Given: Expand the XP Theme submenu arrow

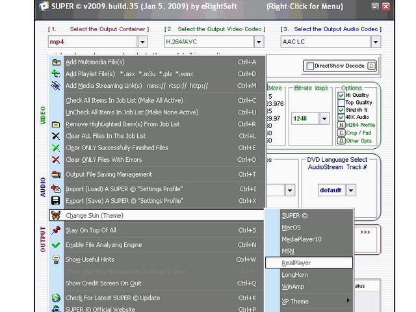Looking at the screenshot, I should click(x=348, y=300).
